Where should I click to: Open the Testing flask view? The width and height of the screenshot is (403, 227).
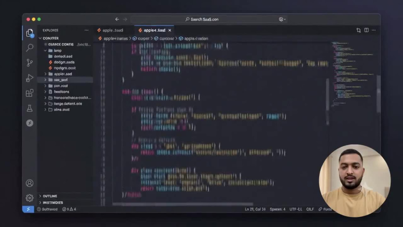point(29,108)
